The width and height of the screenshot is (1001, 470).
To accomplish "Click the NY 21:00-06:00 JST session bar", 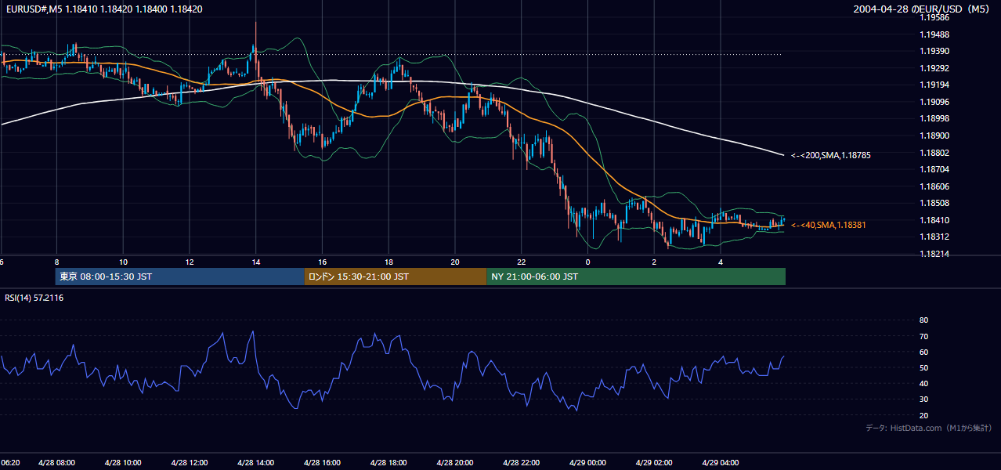I will pyautogui.click(x=636, y=277).
